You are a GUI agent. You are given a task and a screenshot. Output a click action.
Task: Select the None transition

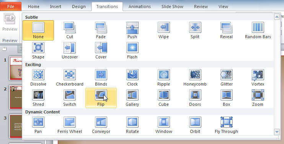[38, 30]
